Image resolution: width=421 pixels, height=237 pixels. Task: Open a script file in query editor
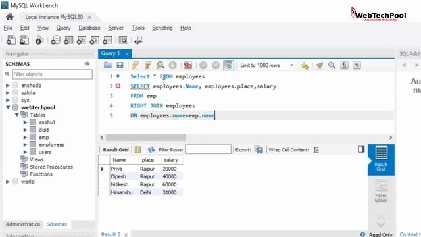108,65
